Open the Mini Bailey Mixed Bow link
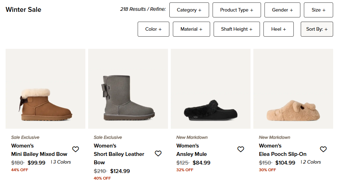Screen dimensions: 353x181 [39, 154]
